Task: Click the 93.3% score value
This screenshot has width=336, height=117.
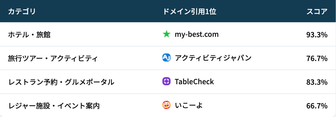Action: point(317,35)
